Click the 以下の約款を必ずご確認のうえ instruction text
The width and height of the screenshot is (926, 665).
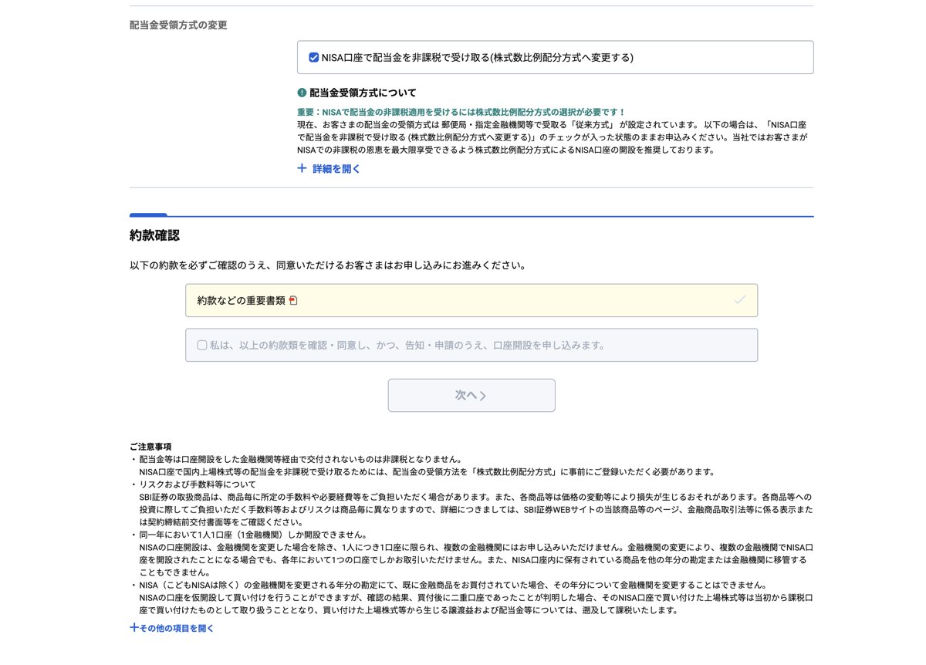(x=328, y=266)
